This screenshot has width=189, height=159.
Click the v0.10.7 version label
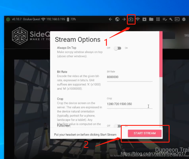point(17,19)
